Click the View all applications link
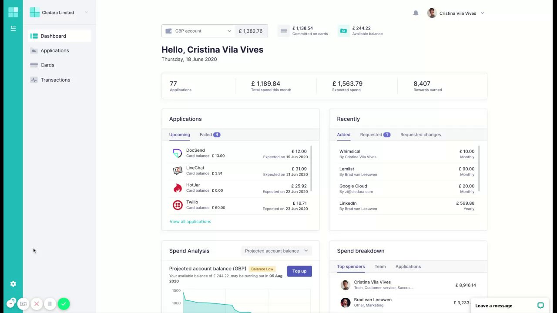The height and width of the screenshot is (313, 557). [x=190, y=222]
